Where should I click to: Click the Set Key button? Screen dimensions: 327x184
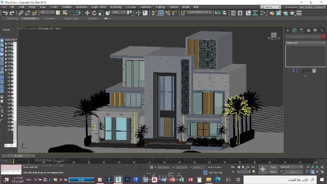point(274,172)
